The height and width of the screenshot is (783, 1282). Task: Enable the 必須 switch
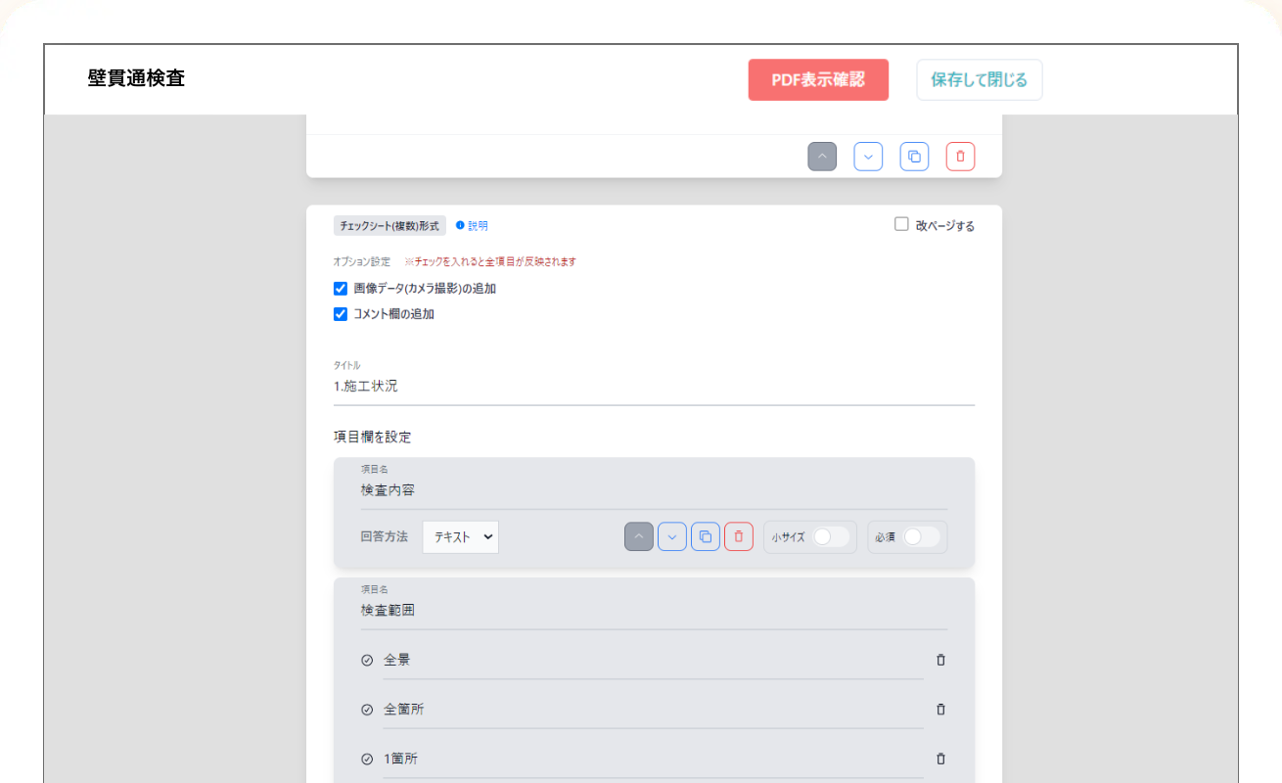921,536
